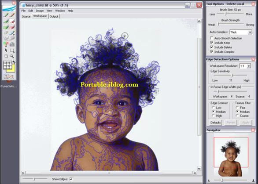This screenshot has width=258, height=184.
Task: Click the canvas scroll right arrow
Action: coord(195,173)
